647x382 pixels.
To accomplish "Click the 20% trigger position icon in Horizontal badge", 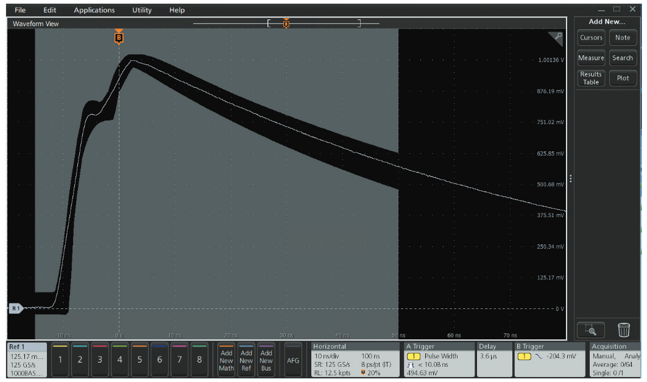I will click(x=363, y=373).
